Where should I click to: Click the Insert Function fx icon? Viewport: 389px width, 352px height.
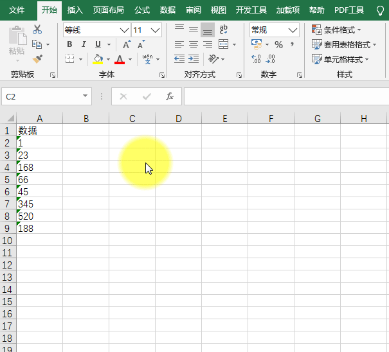(x=170, y=96)
